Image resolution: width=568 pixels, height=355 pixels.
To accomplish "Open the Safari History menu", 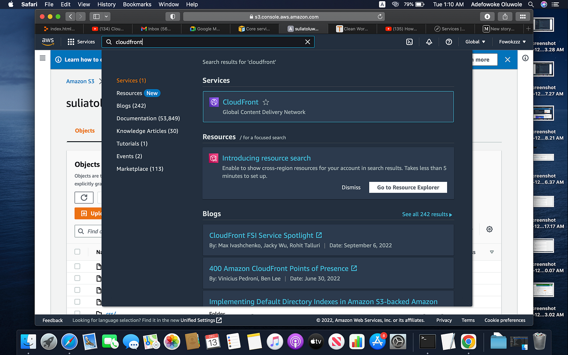I will [106, 4].
